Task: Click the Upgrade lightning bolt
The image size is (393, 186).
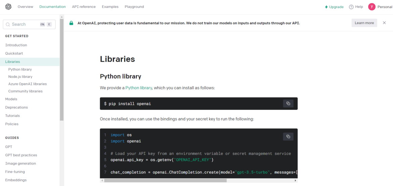Action: 326,7
